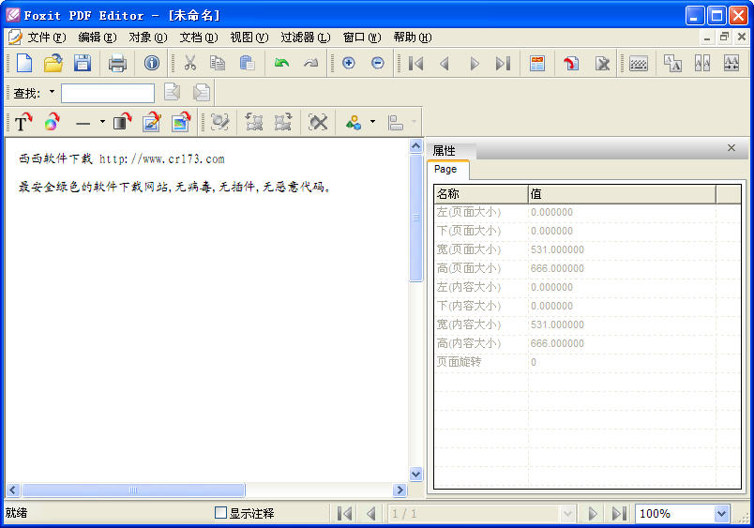Click the insert page icon with red arrow
Image resolution: width=754 pixels, height=528 pixels.
[x=571, y=63]
